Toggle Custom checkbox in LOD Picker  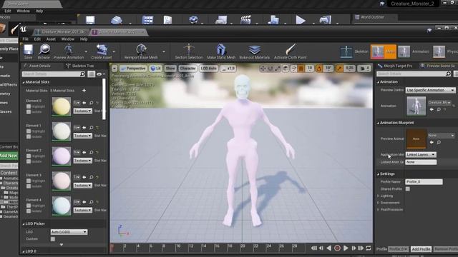point(53,239)
